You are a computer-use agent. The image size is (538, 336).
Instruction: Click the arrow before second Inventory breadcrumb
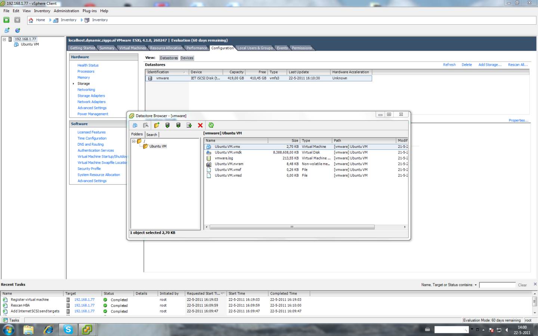82,20
